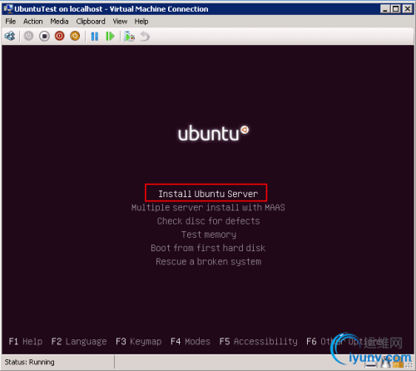Click F5 Accessibility option
This screenshot has height=371, width=416.
point(259,341)
